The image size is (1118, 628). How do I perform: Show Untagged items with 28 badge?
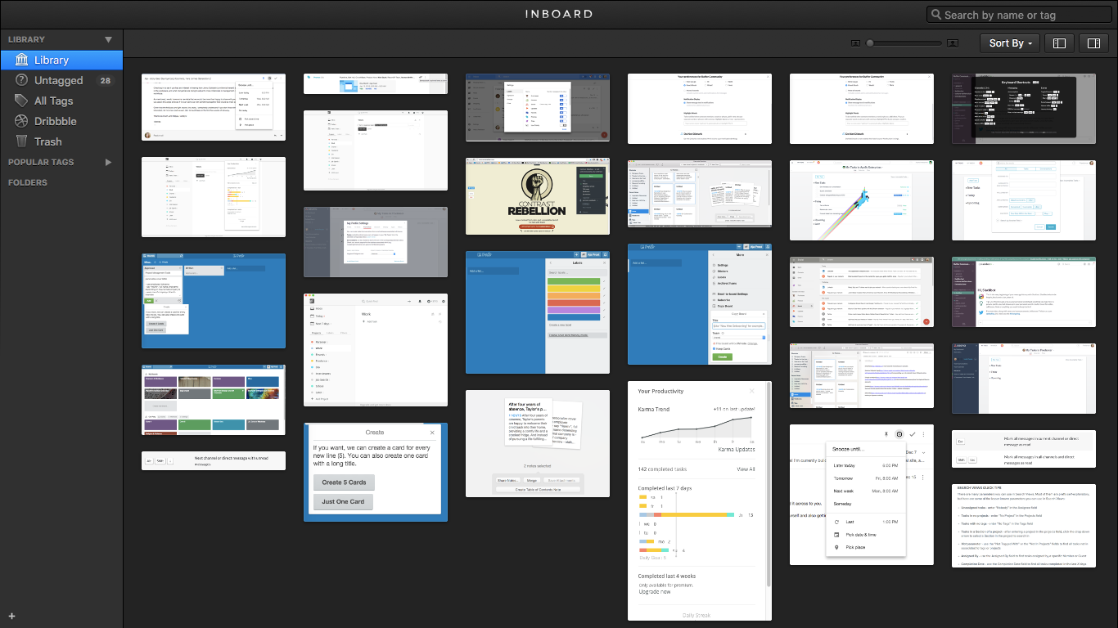(61, 80)
